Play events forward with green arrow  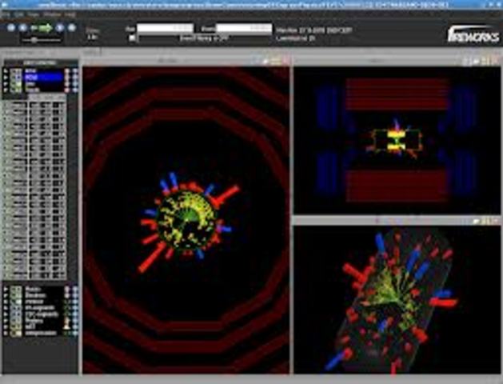tap(46, 28)
